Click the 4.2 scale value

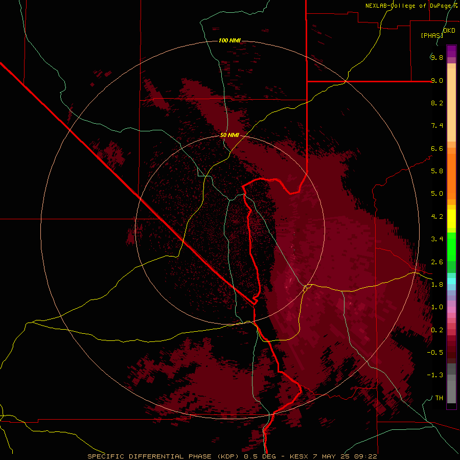(436, 217)
